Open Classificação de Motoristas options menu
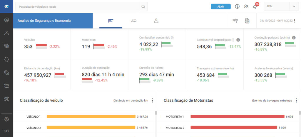Image resolution: width=301 pixels, height=137 pixels. pos(296,100)
